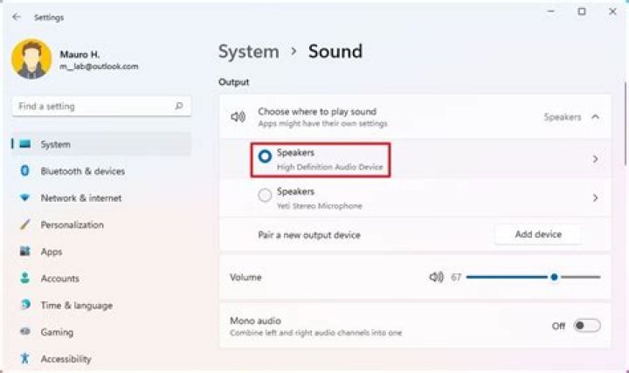
Task: Click the Gaming controller icon
Action: point(24,332)
